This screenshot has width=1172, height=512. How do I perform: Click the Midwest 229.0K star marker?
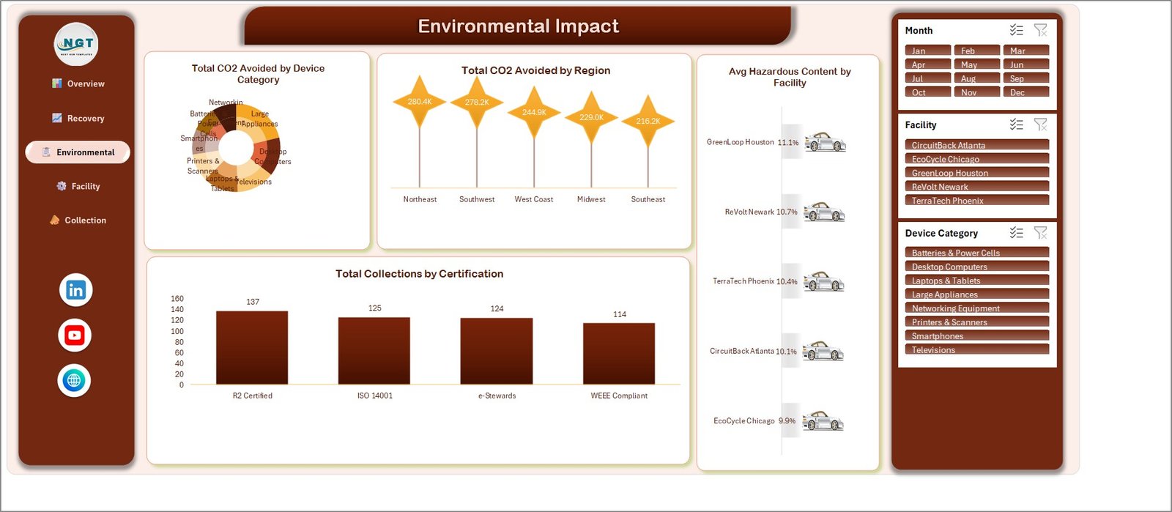591,117
